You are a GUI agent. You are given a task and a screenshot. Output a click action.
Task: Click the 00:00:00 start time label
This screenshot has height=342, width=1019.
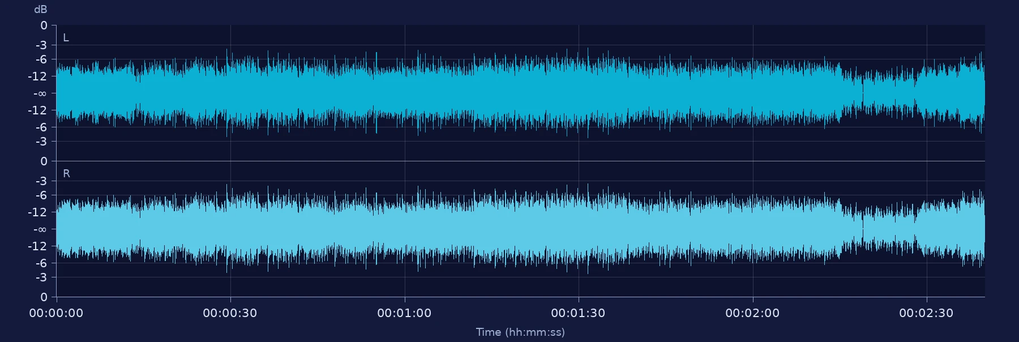point(56,313)
